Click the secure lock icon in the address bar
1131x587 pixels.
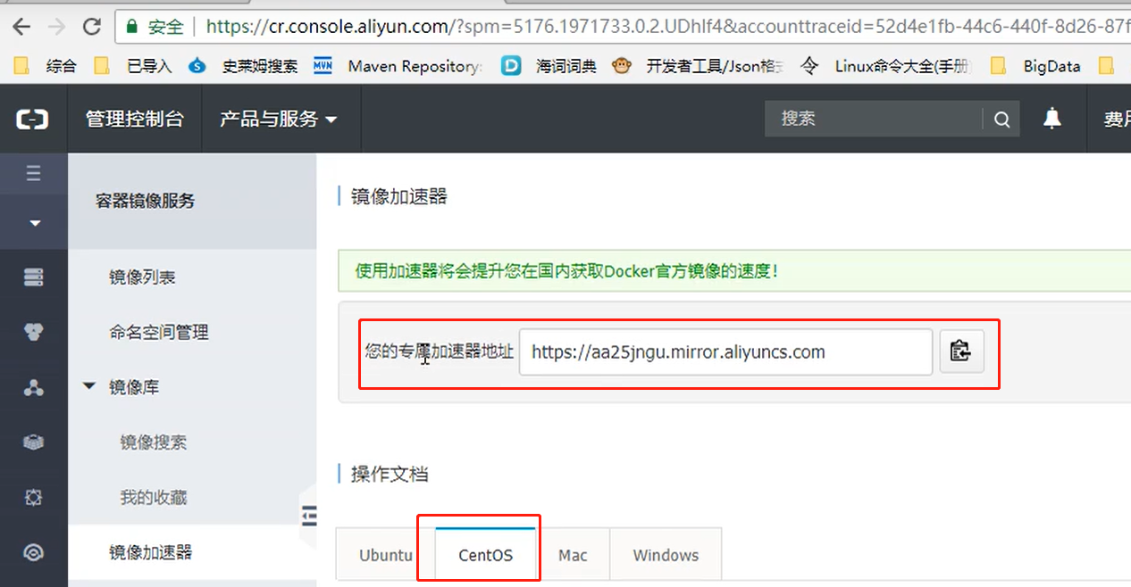tap(130, 27)
